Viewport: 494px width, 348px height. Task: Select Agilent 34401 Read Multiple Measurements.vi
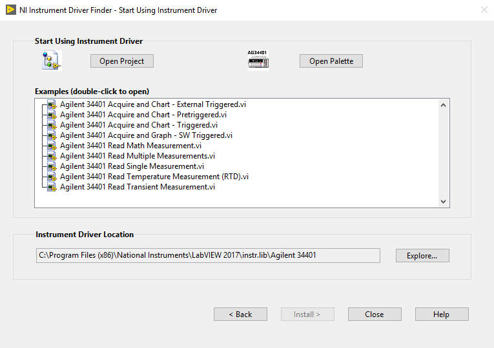tap(138, 156)
